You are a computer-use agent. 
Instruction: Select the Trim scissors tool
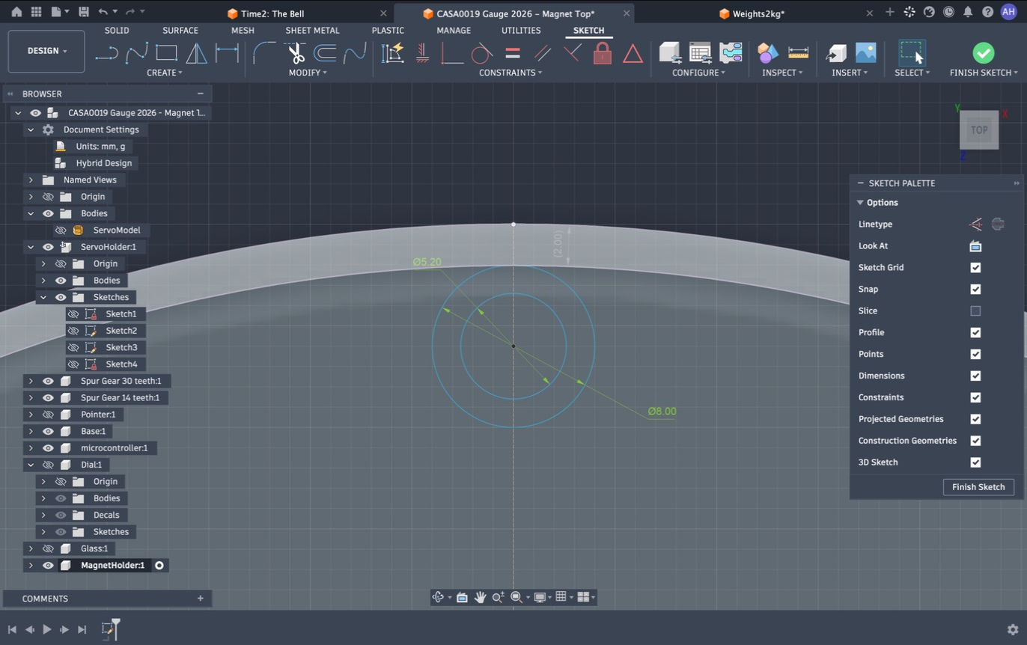(295, 53)
